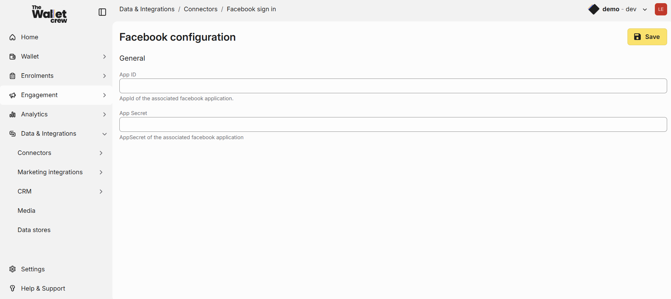Screen dimensions: 671x299
Task: Select the Data & Integrations sidebar label
Action: point(48,134)
